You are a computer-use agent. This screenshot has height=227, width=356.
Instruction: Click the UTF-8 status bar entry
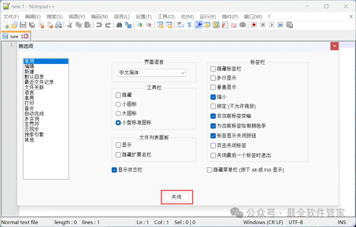[x=296, y=222]
